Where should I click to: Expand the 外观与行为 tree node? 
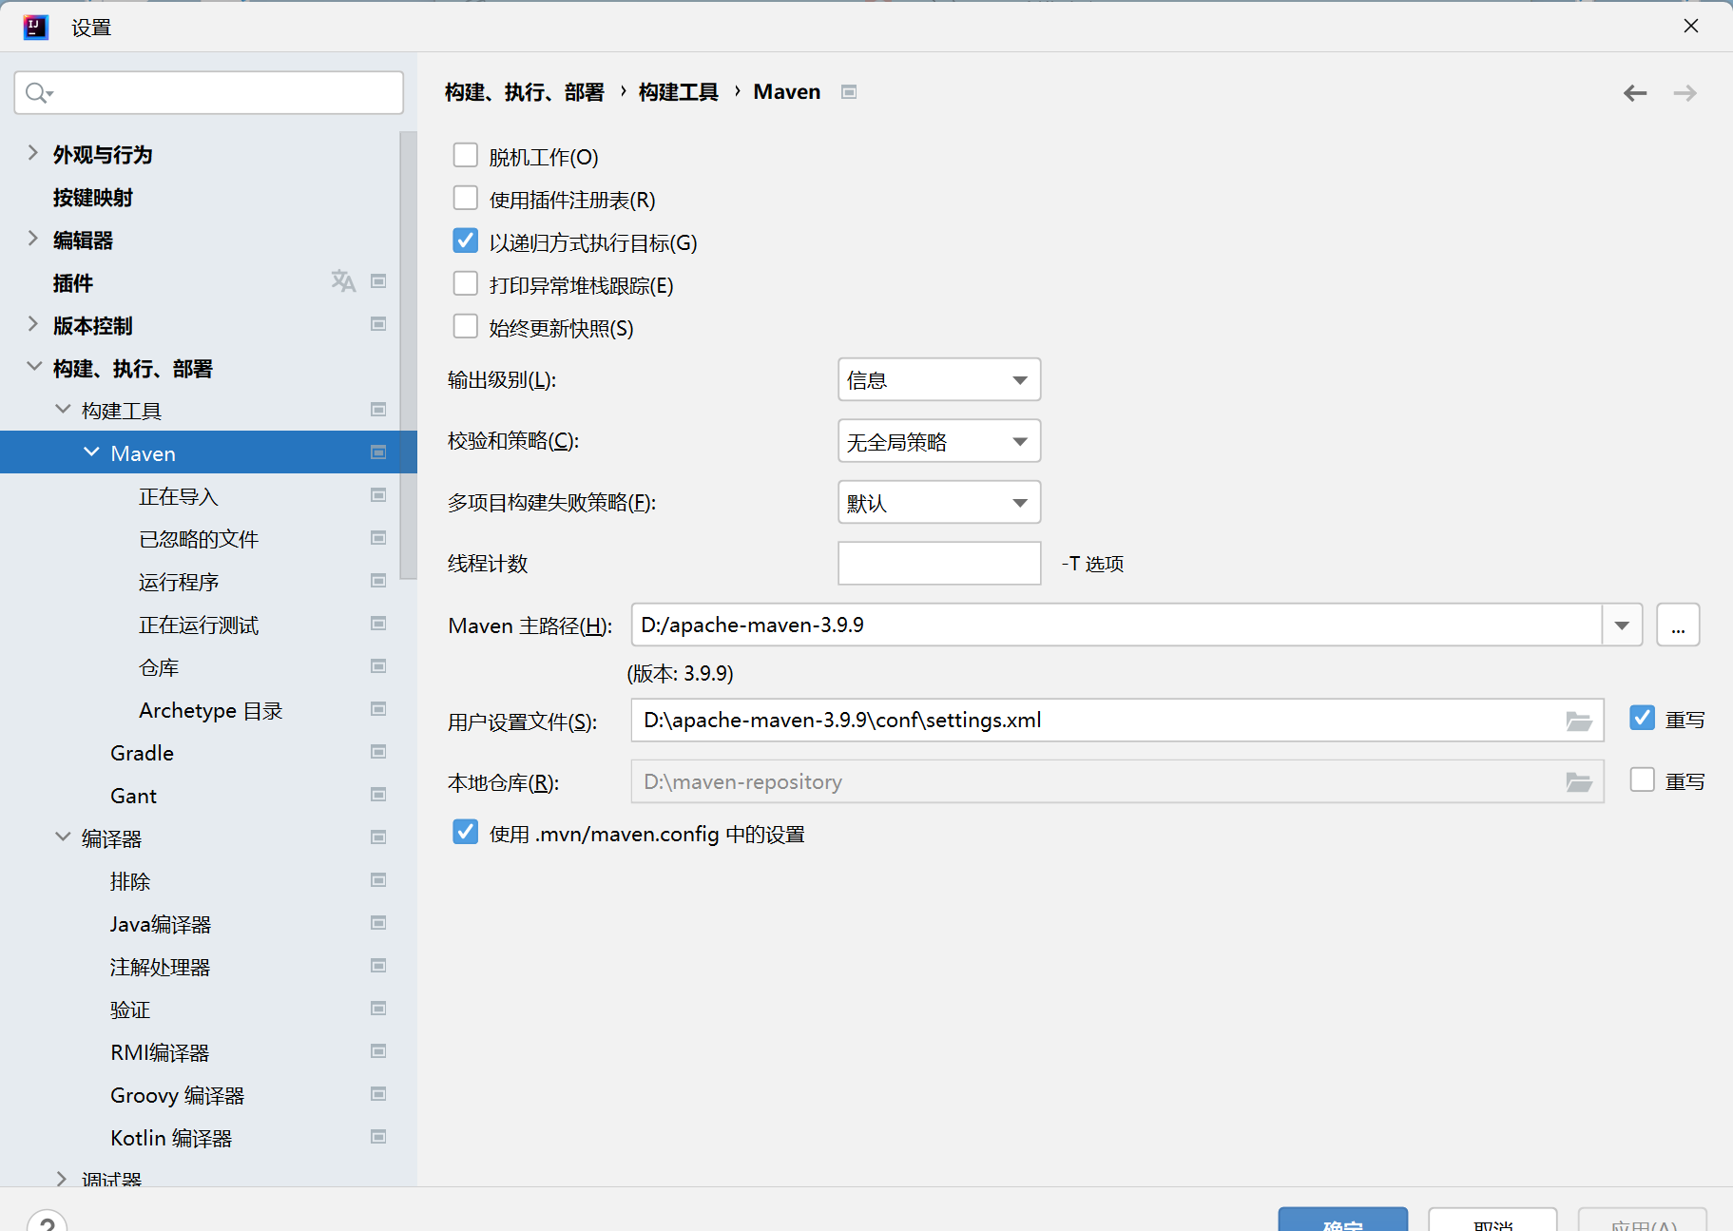(32, 153)
